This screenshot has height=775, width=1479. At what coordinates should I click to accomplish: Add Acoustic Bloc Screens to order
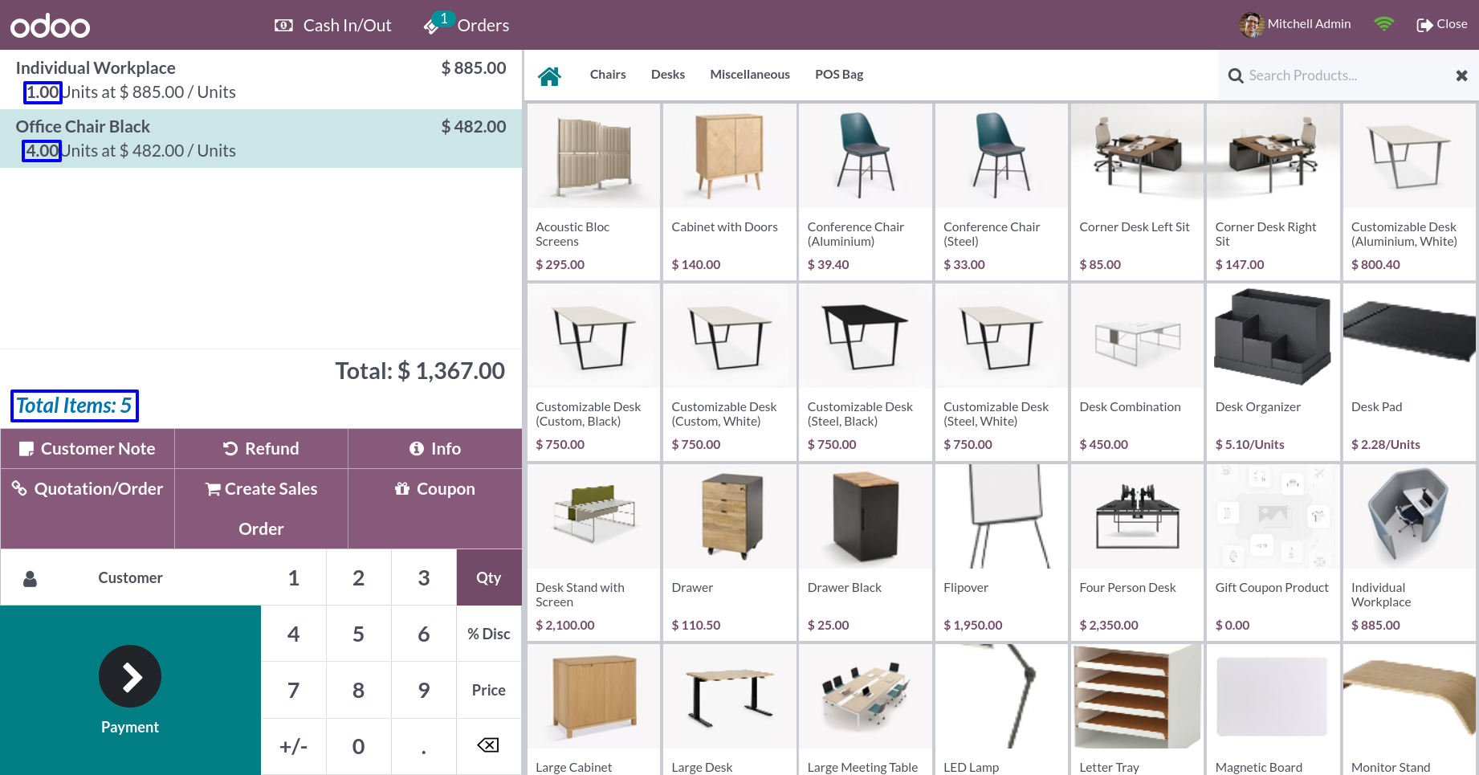pyautogui.click(x=593, y=192)
